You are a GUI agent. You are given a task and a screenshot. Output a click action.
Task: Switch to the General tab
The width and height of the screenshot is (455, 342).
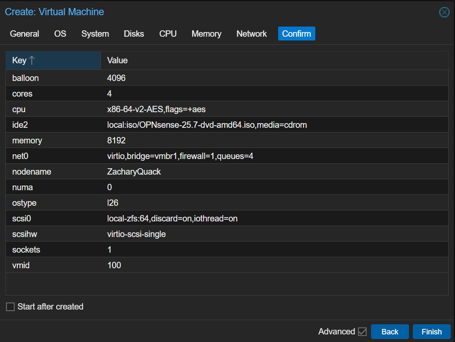pyautogui.click(x=24, y=34)
